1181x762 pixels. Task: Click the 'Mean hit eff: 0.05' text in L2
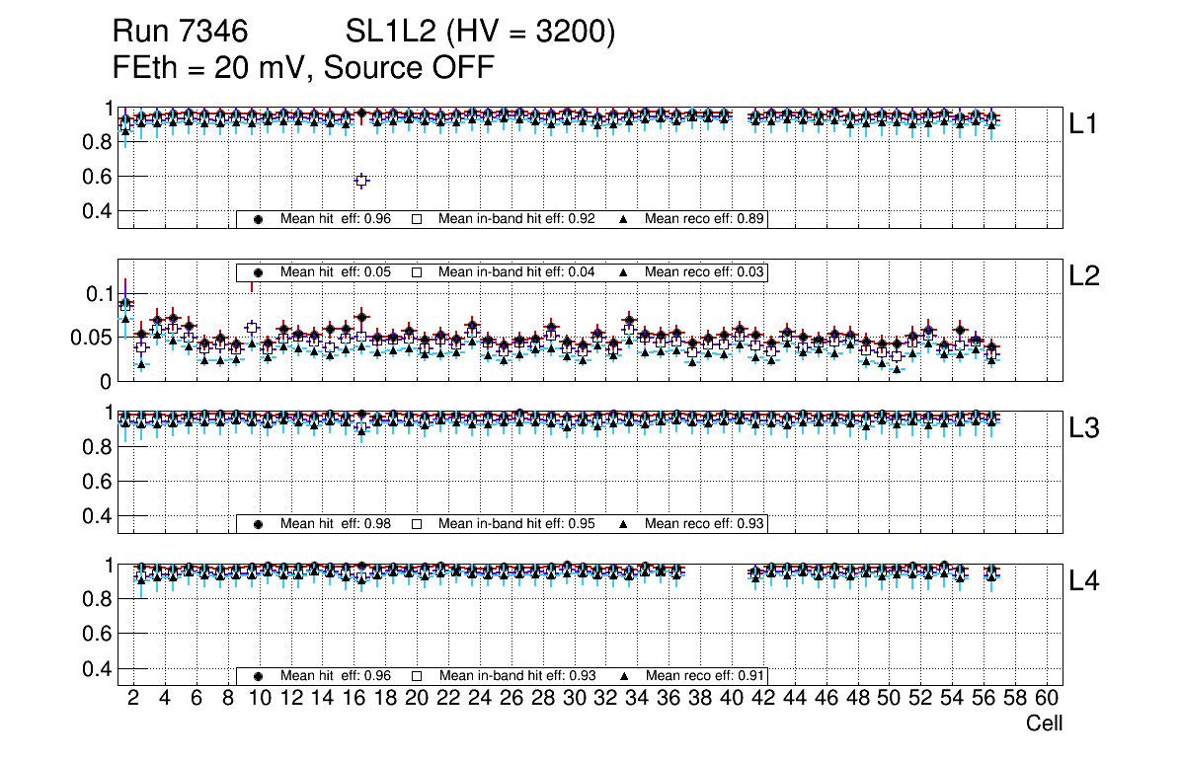click(x=336, y=272)
